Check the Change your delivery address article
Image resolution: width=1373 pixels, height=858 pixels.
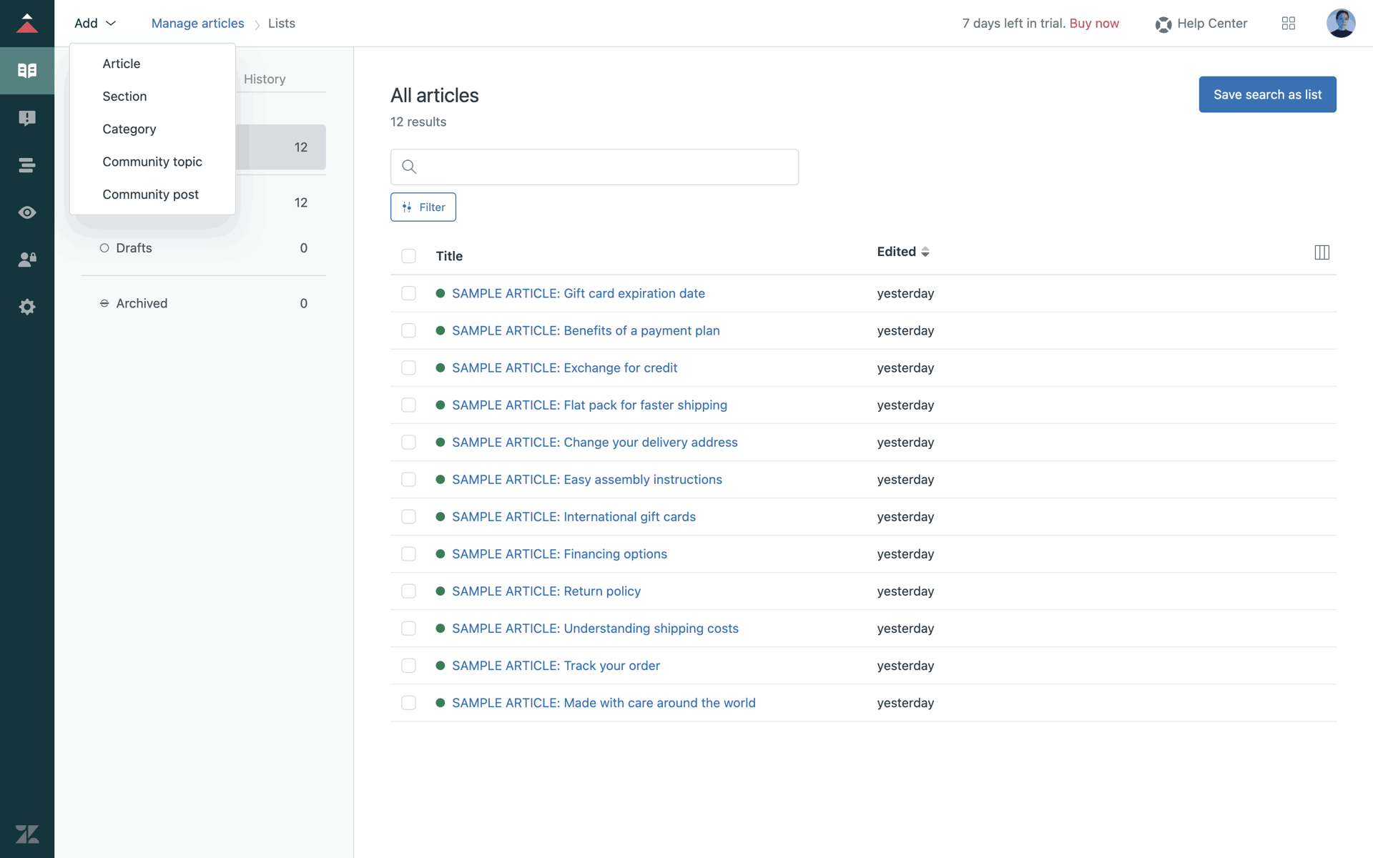[408, 442]
